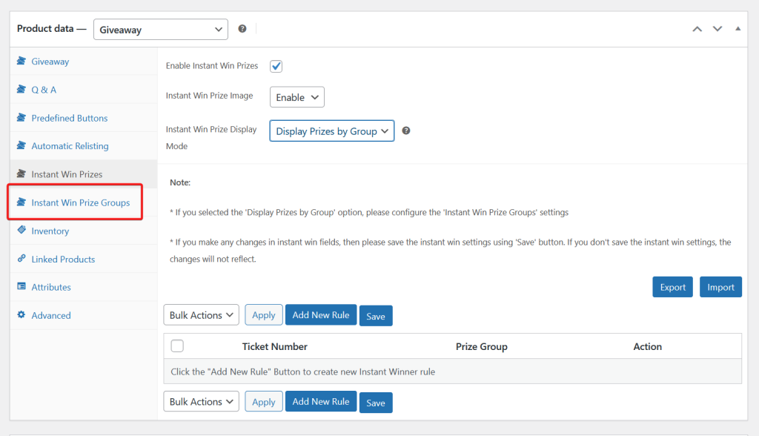Open the Predefined Buttons tab

click(69, 118)
